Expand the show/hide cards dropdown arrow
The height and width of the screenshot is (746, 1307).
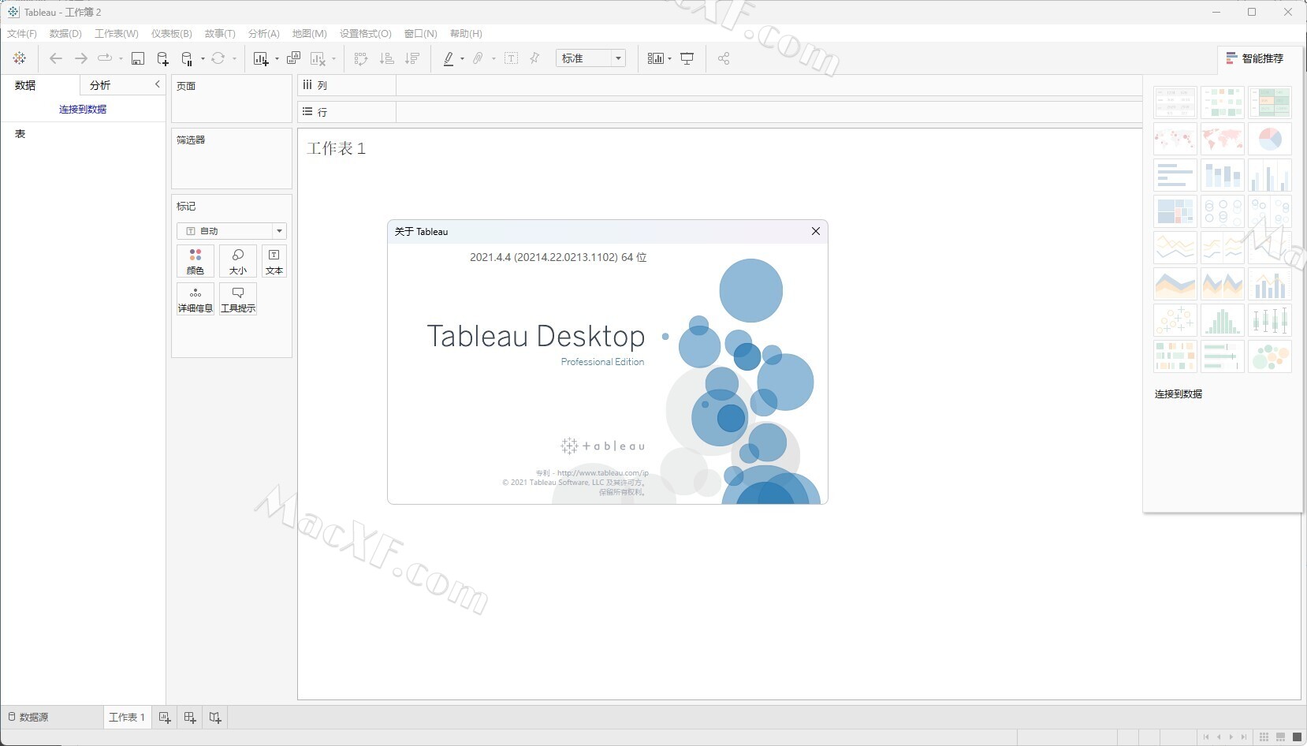click(669, 59)
